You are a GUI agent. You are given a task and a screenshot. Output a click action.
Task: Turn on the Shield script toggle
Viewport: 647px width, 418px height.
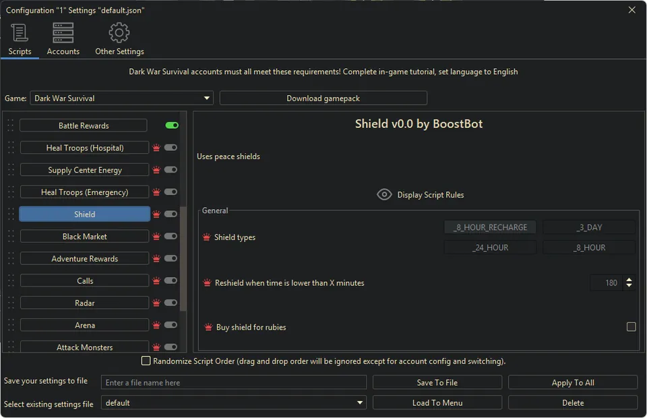[171, 214]
